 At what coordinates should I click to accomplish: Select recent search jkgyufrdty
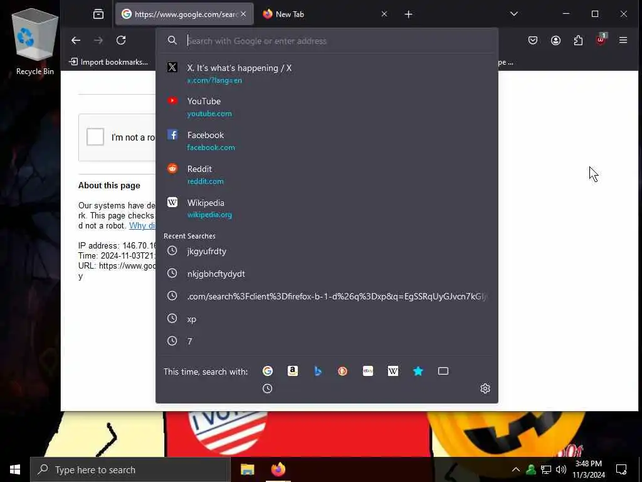click(327, 251)
